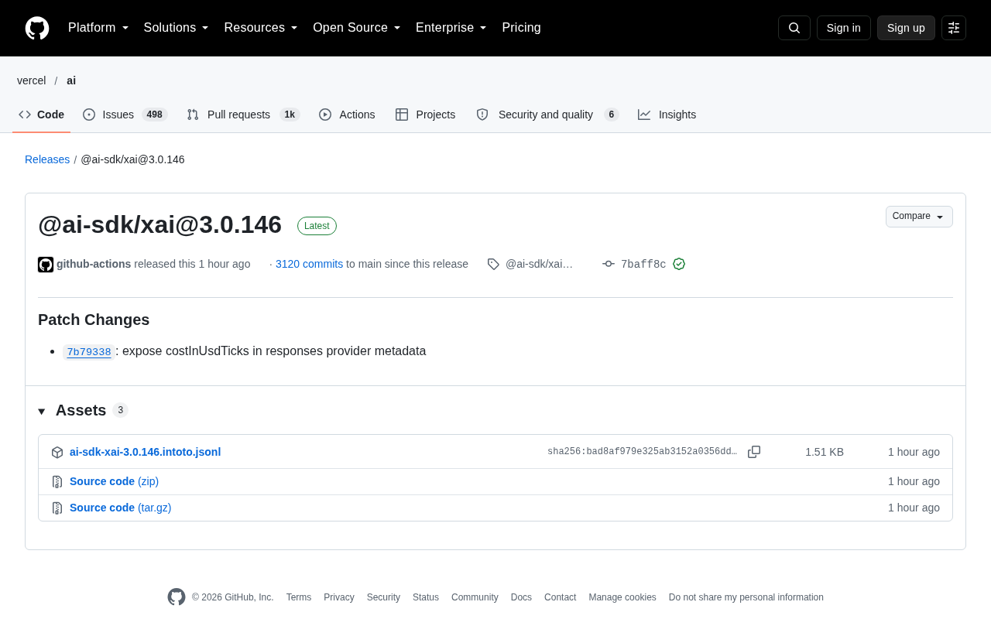The image size is (991, 619).
Task: Download Source code (tar.gz)
Action: [120, 508]
